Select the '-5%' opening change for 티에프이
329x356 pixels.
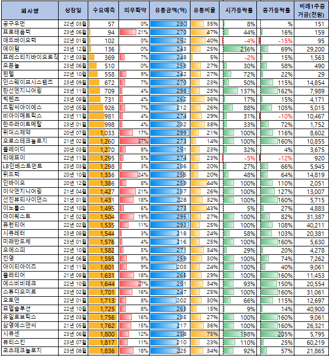238,158
